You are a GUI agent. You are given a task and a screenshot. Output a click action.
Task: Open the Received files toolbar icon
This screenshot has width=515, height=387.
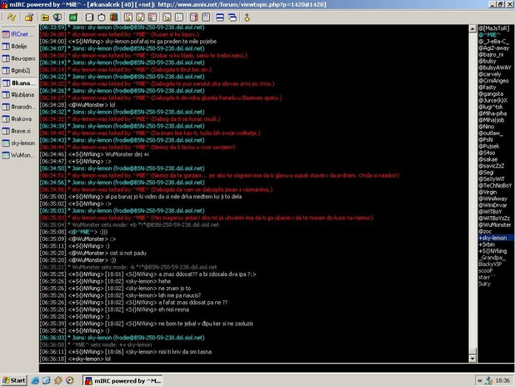(167, 18)
